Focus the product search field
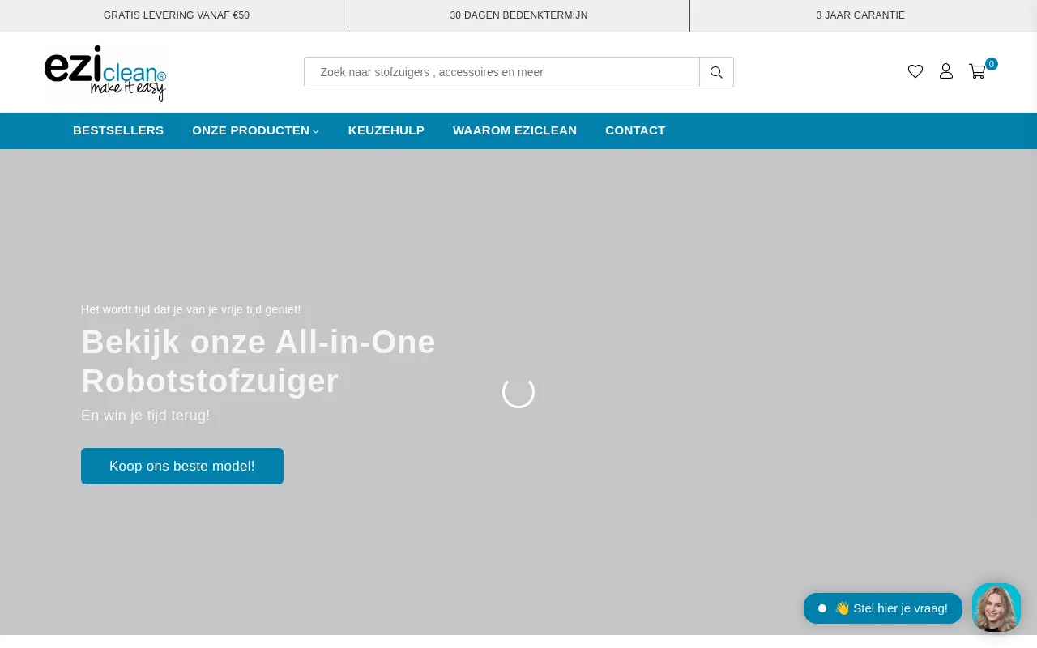Screen dimensions: 1037x648 pos(501,72)
